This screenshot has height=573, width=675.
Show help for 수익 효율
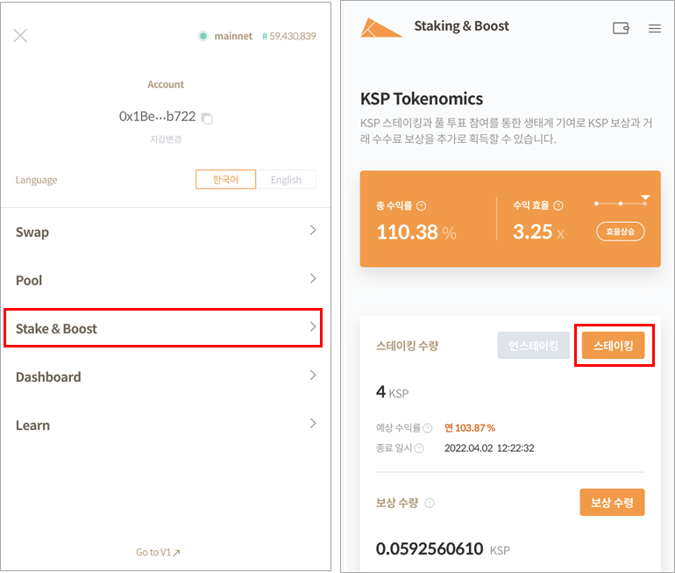[558, 206]
